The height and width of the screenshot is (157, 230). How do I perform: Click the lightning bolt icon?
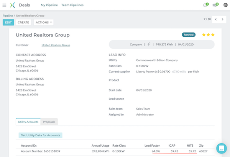coord(149,44)
